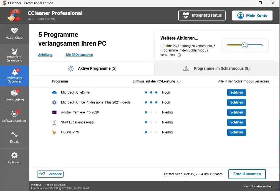Open Optionen settings gear
Screen dimensions: 280x191
(x=14, y=159)
